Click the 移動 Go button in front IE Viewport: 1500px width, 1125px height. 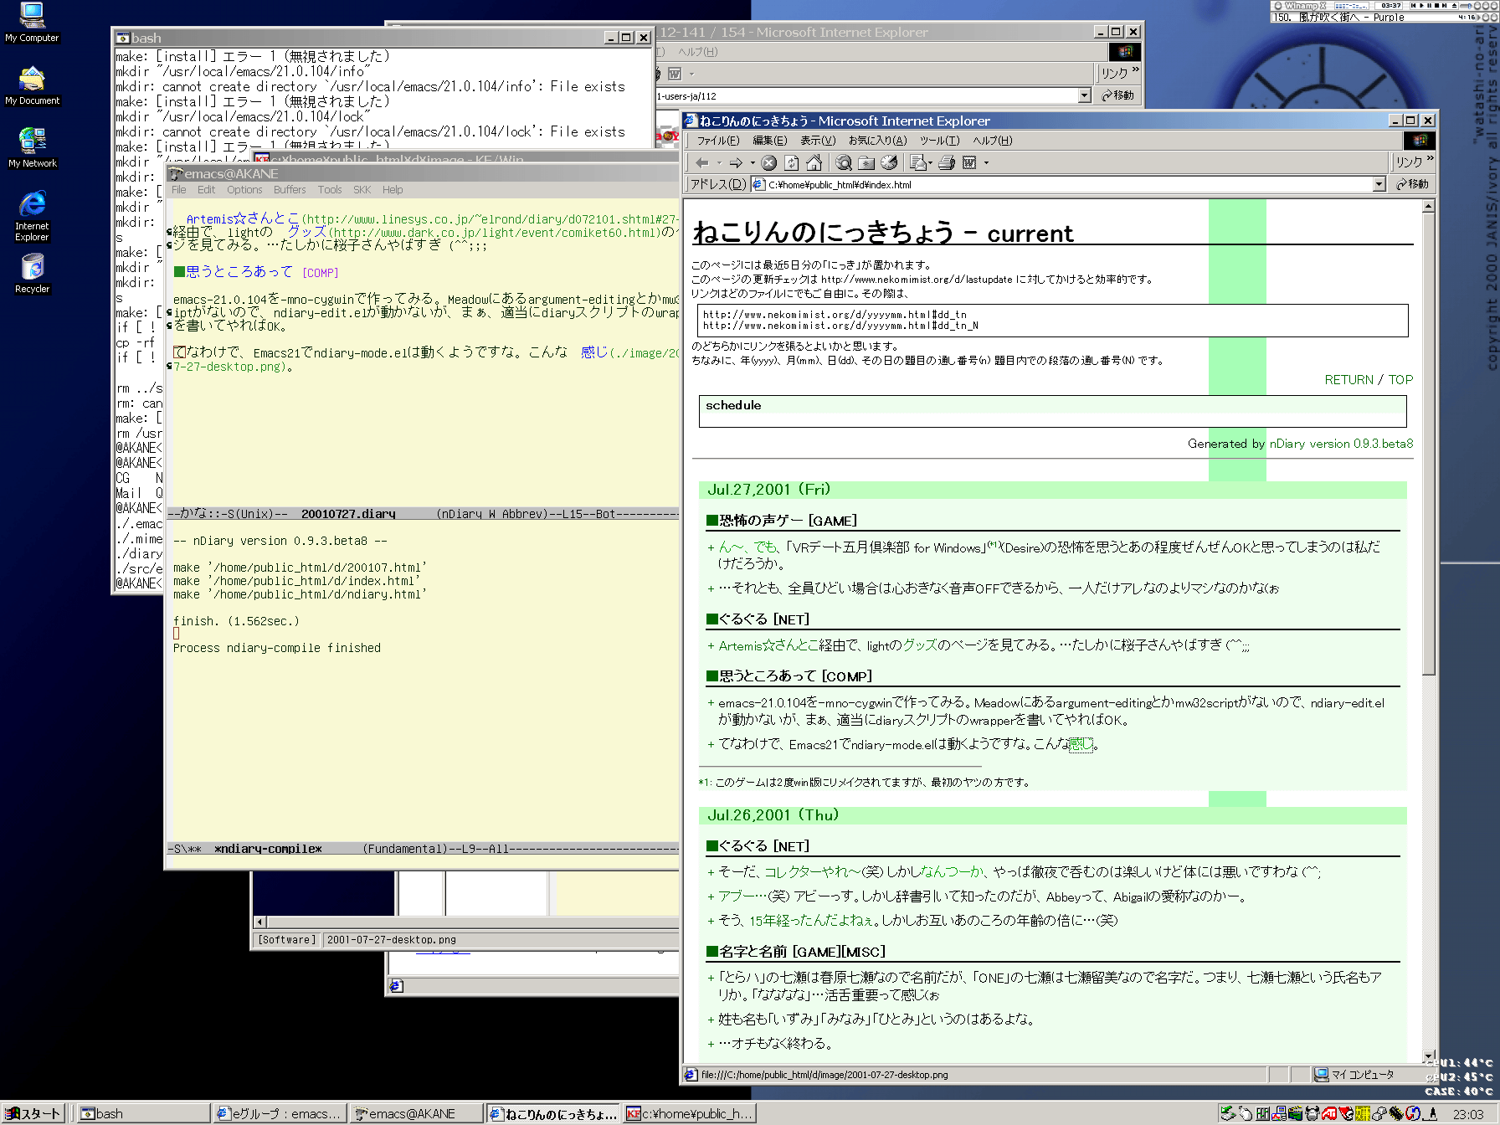tap(1413, 184)
